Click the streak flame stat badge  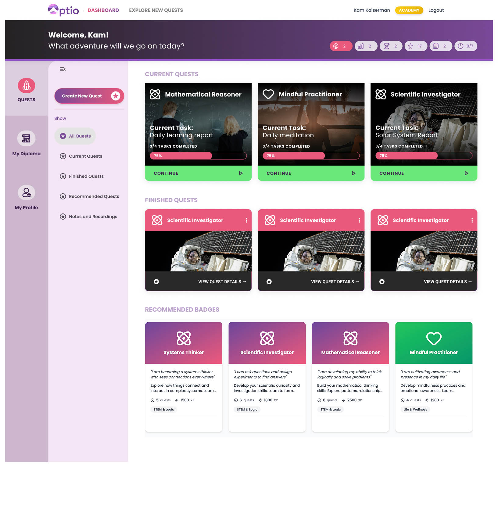click(x=341, y=46)
